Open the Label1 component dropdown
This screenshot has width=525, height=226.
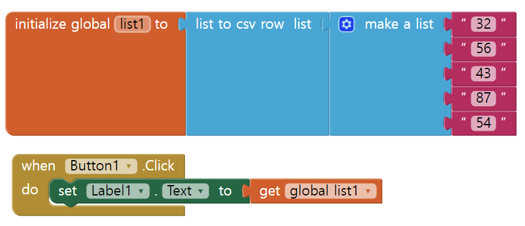[118, 191]
